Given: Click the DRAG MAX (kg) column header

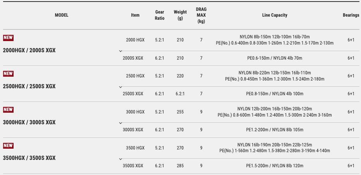Looking at the screenshot, I should coord(201,15).
